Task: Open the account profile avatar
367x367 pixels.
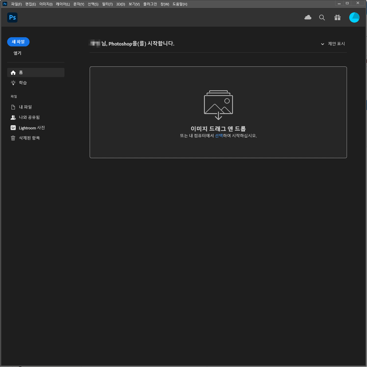Action: pos(354,17)
